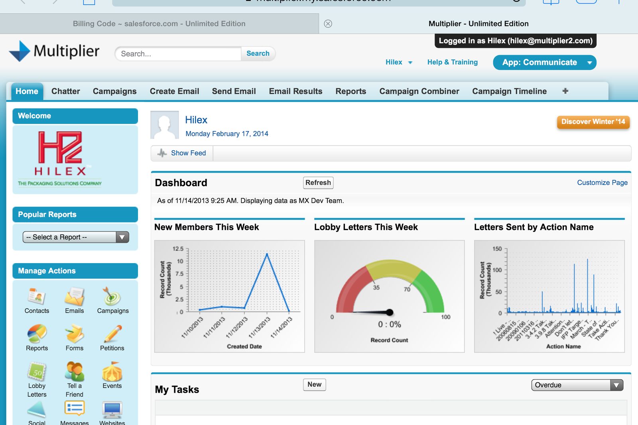
Task: Select the Multiplier - Unlimited Edition browser tab
Action: coord(478,24)
